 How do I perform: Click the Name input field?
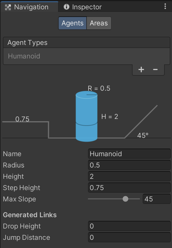(x=129, y=154)
